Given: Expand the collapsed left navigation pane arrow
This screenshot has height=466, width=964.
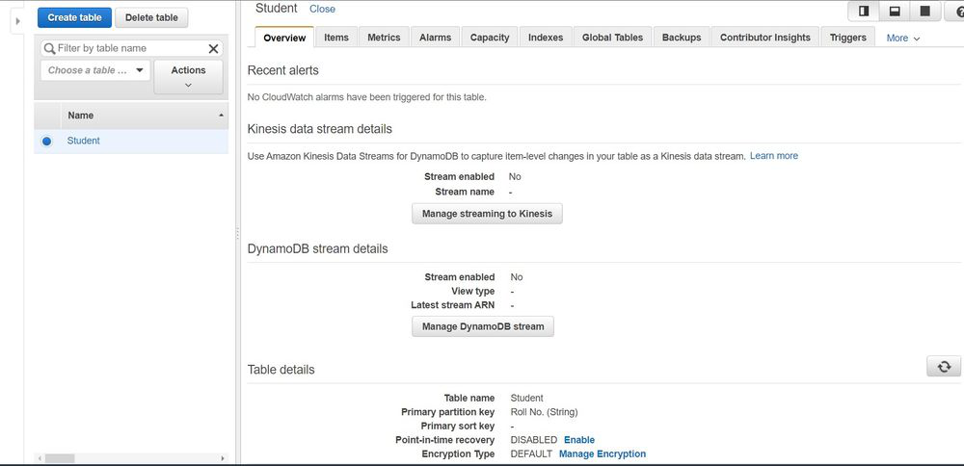Looking at the screenshot, I should click(x=17, y=21).
